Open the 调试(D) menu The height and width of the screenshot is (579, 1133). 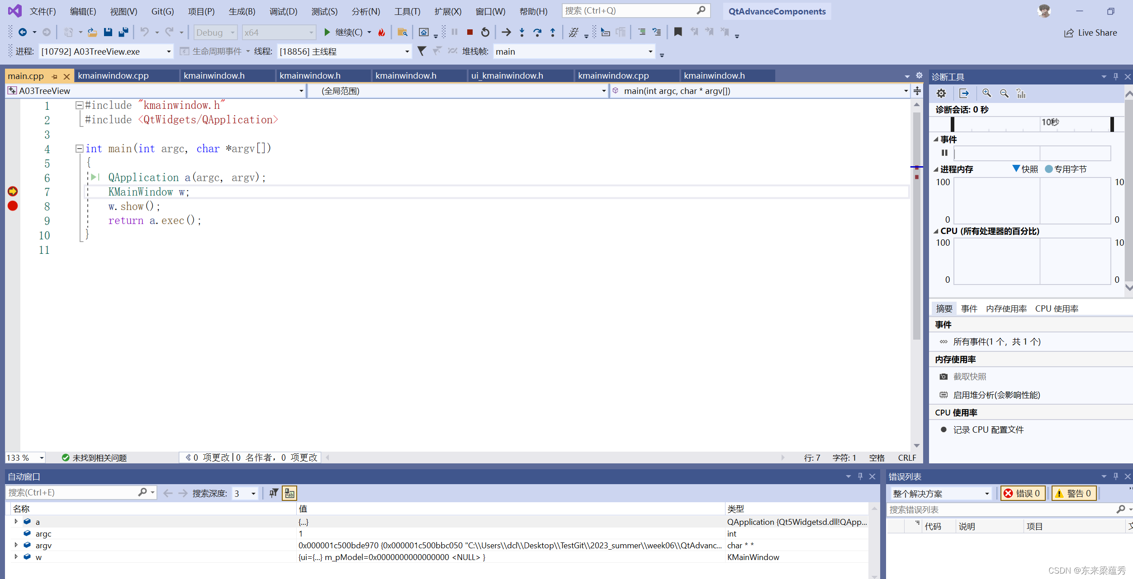tap(283, 11)
